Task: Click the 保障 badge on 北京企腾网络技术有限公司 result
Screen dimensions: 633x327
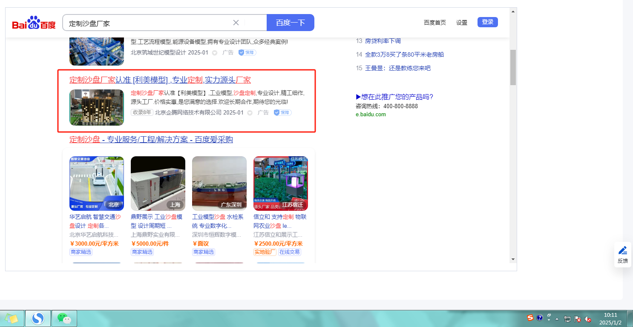Action: [x=282, y=112]
